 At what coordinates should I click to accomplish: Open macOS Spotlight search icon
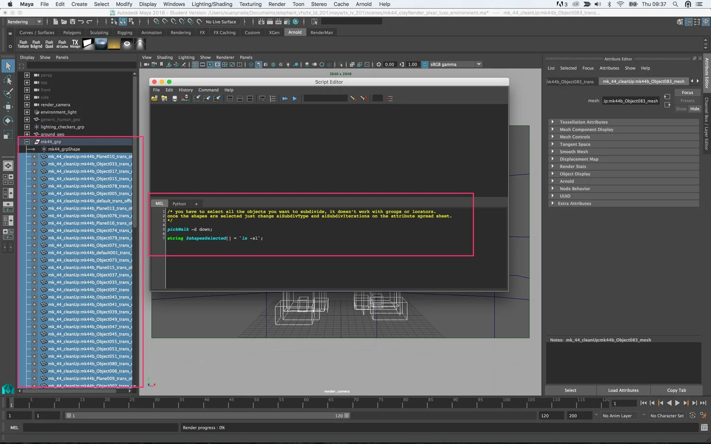coord(675,4)
